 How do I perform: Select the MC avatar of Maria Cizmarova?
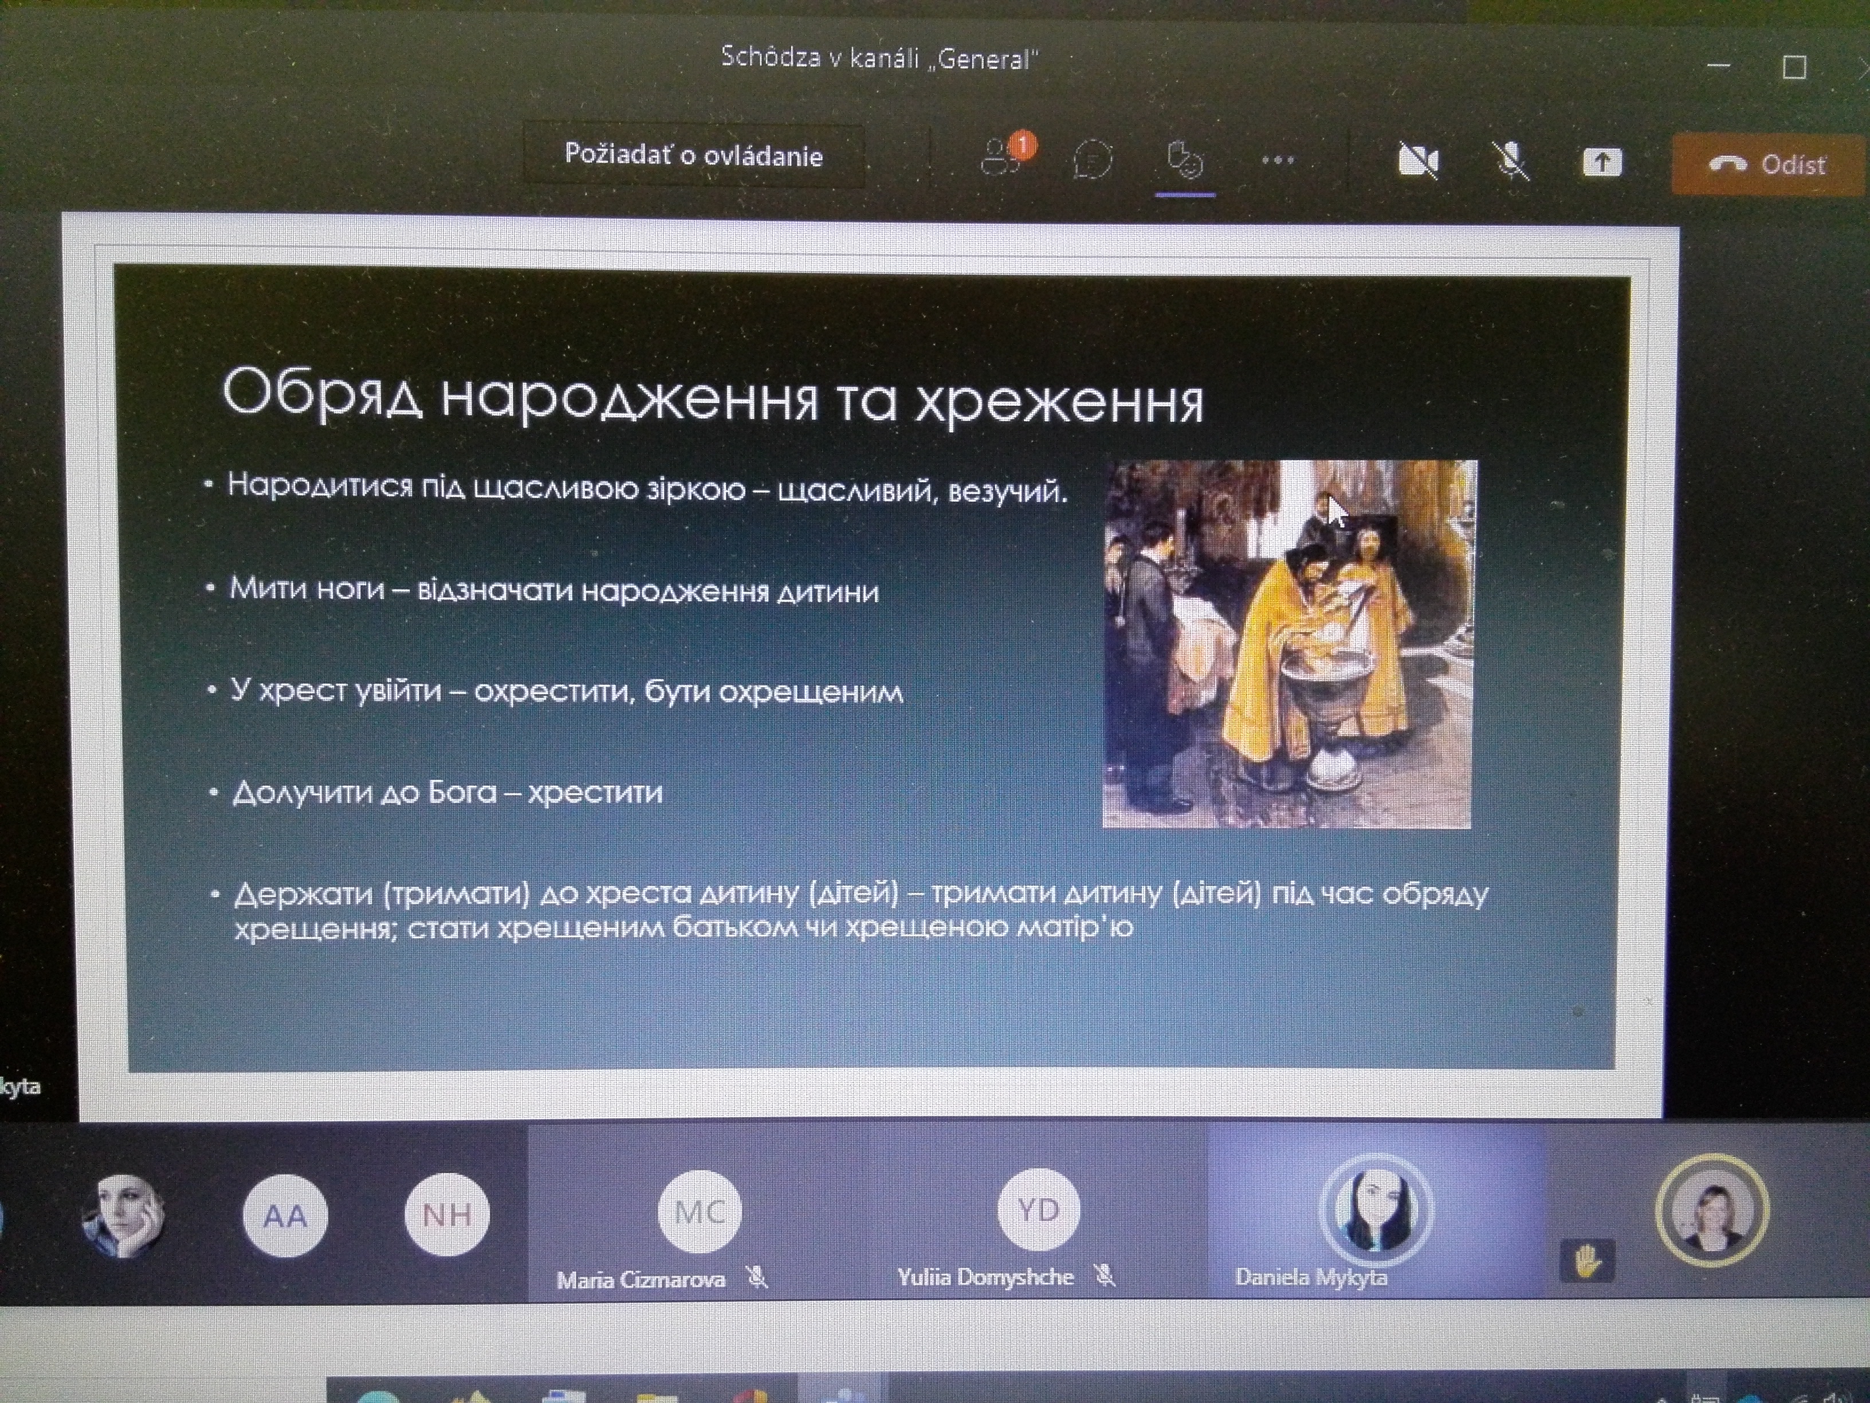tap(699, 1212)
